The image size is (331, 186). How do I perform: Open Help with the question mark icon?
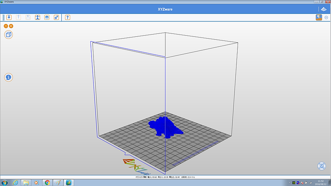tap(67, 17)
